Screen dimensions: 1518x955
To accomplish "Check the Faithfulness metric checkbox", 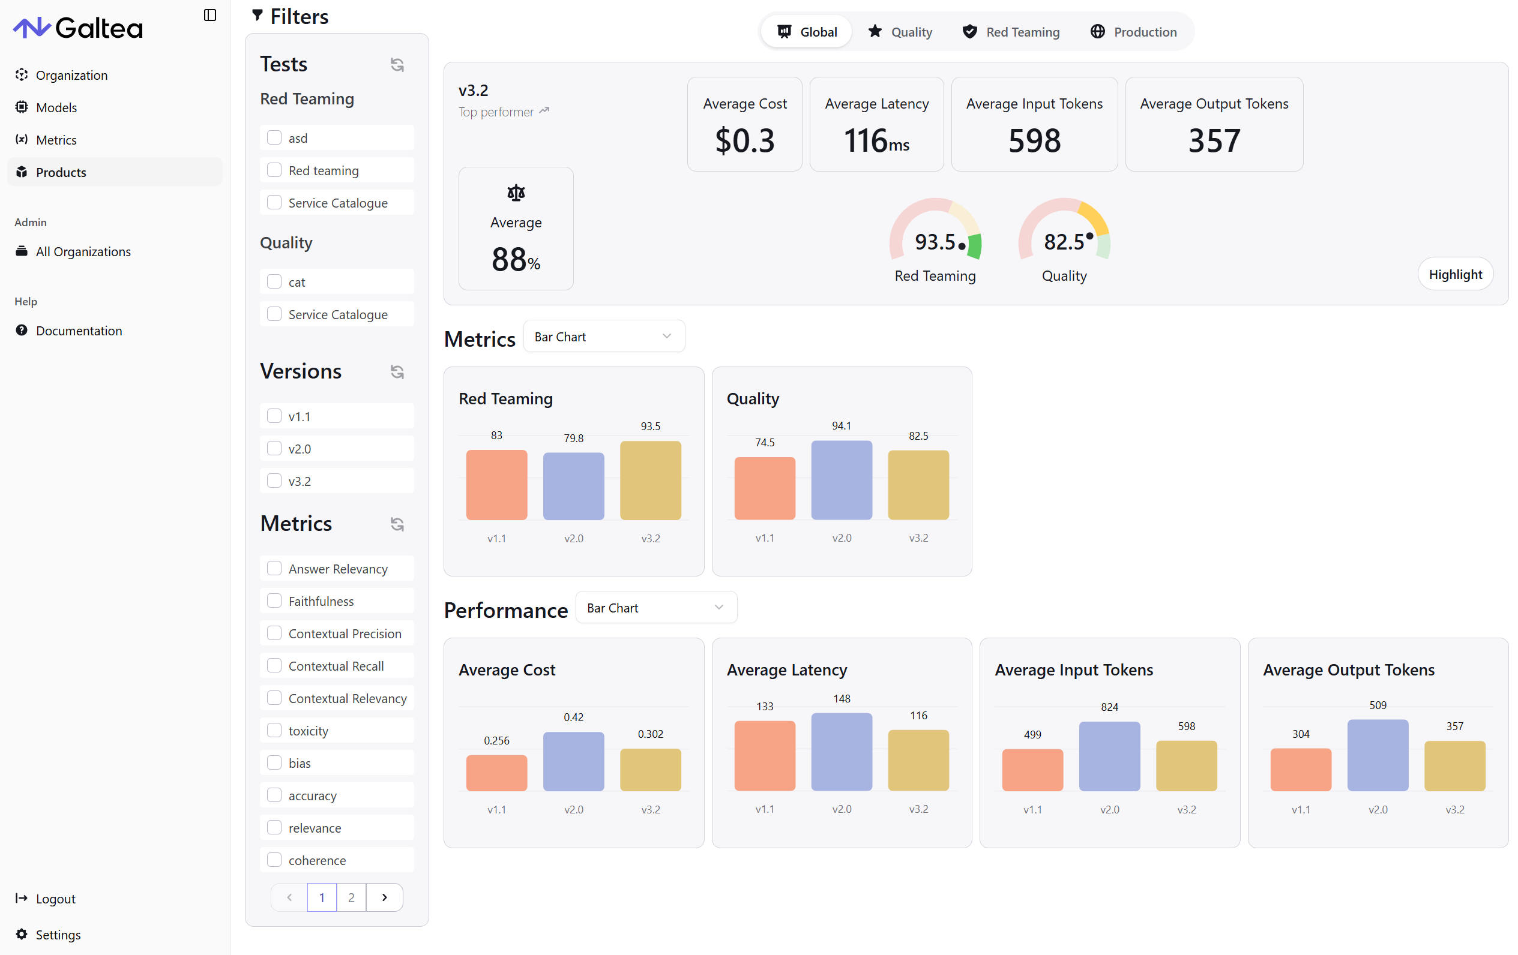I will click(x=274, y=600).
